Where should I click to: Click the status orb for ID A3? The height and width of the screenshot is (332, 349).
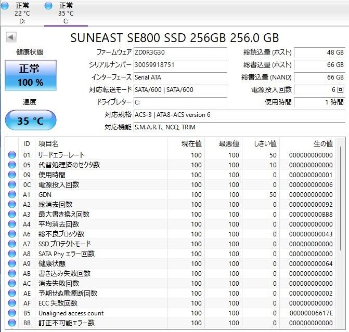12,214
